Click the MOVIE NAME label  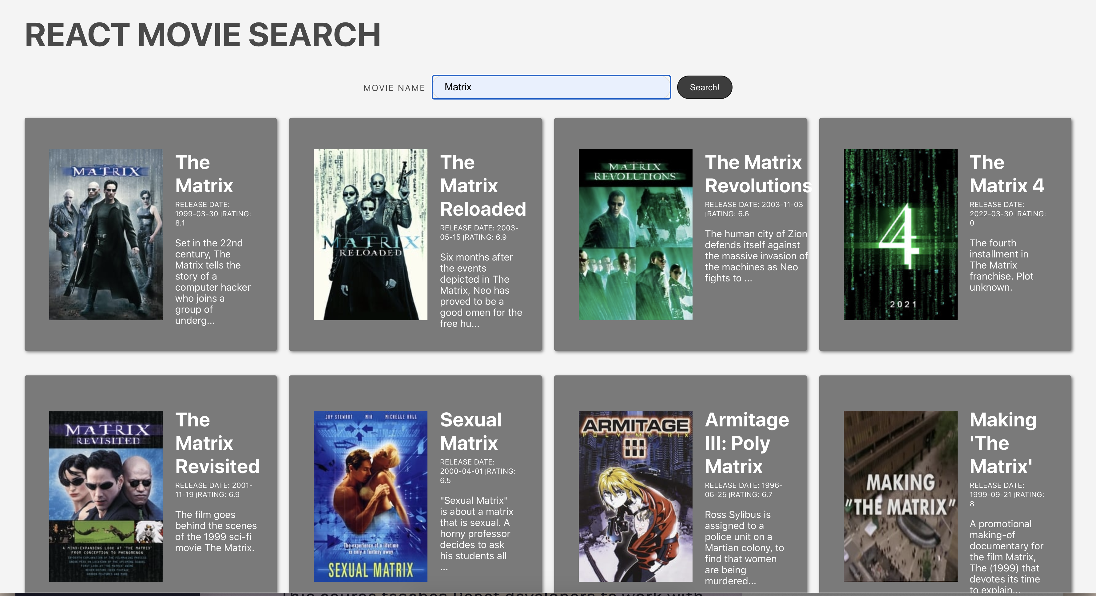(x=394, y=88)
